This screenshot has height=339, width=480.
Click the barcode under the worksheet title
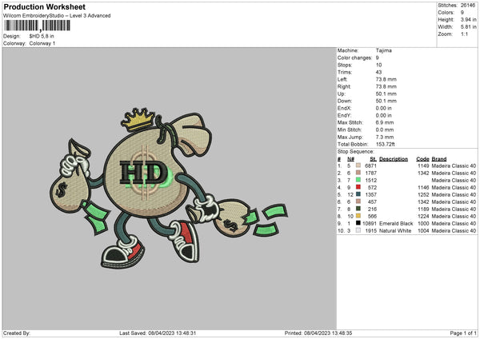coord(36,26)
